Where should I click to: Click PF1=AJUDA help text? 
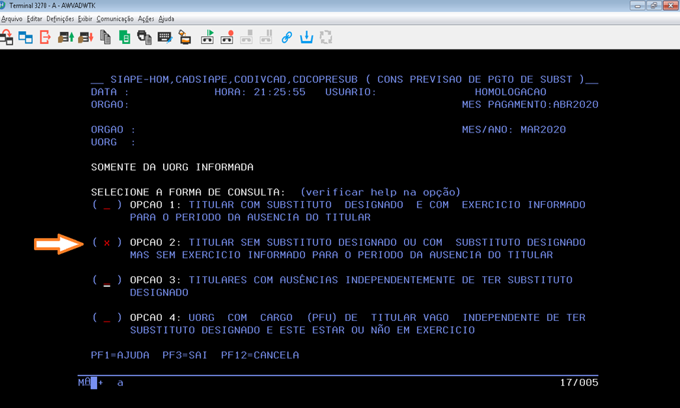120,355
